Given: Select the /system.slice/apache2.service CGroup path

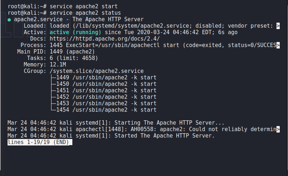Looking at the screenshot, I should (97, 71).
